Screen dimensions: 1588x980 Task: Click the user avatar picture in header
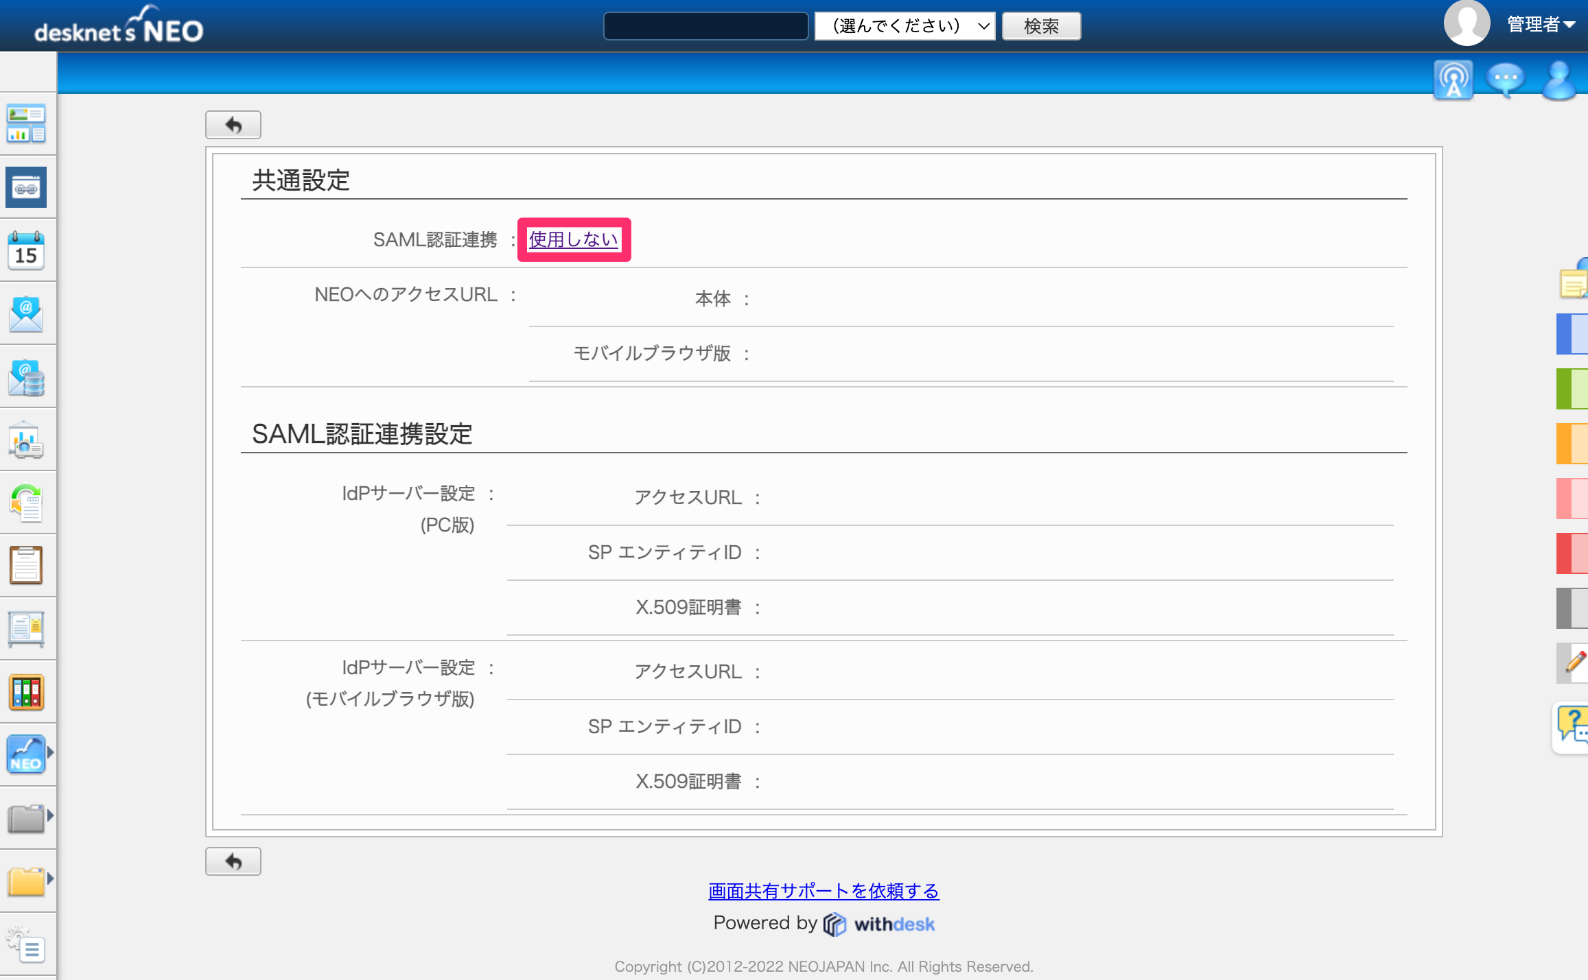pyautogui.click(x=1467, y=23)
